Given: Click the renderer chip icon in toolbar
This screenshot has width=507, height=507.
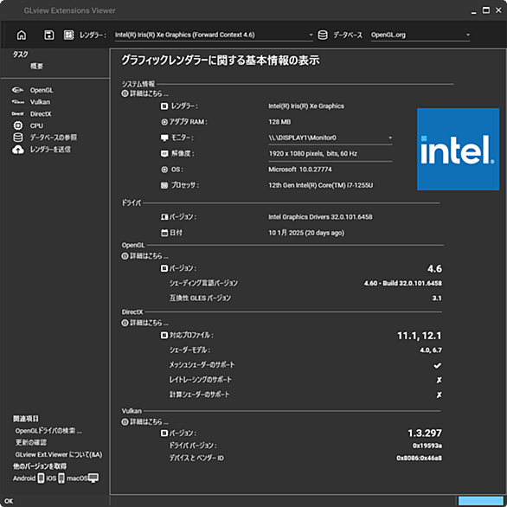Looking at the screenshot, I should click(x=68, y=35).
